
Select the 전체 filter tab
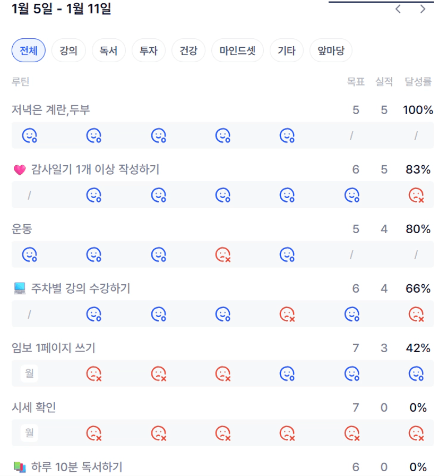click(x=29, y=51)
